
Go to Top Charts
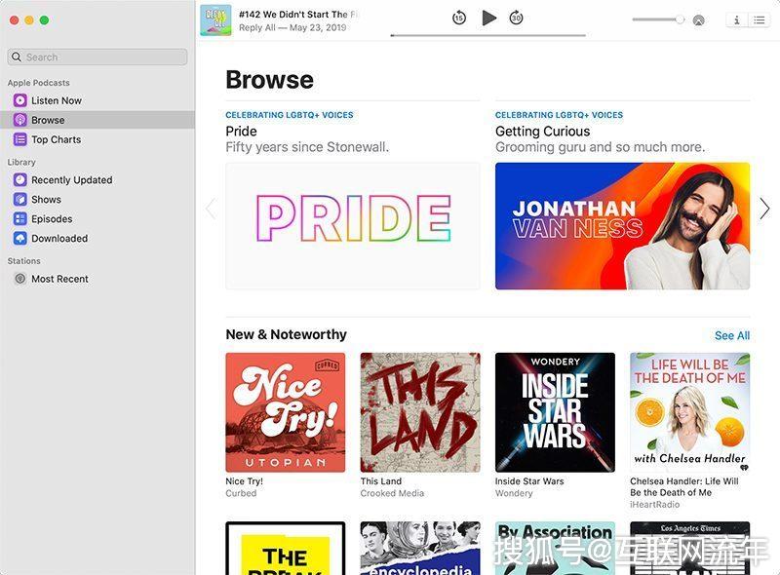[97, 139]
